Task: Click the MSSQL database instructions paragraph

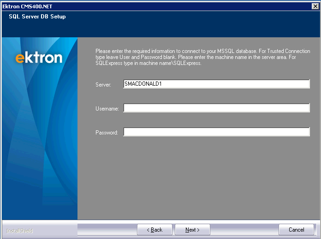Action: [x=202, y=57]
